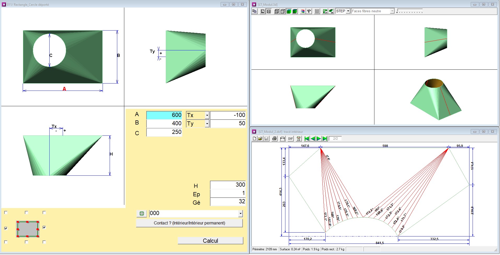Choose solid green shaded cube display mode
The width and height of the screenshot is (500, 255).
(x=295, y=11)
